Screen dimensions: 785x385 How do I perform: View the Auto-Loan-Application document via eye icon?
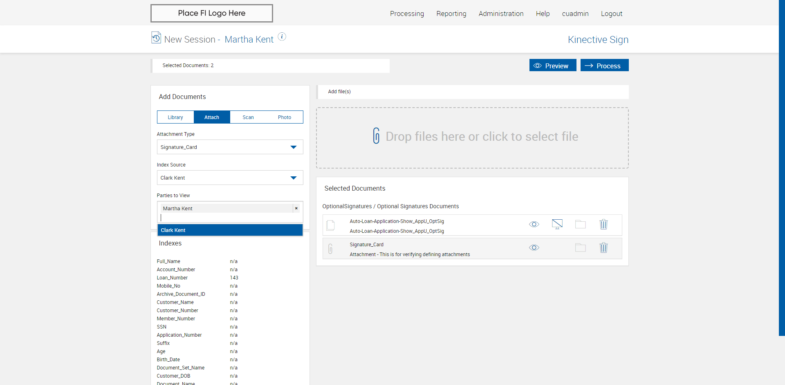point(534,224)
